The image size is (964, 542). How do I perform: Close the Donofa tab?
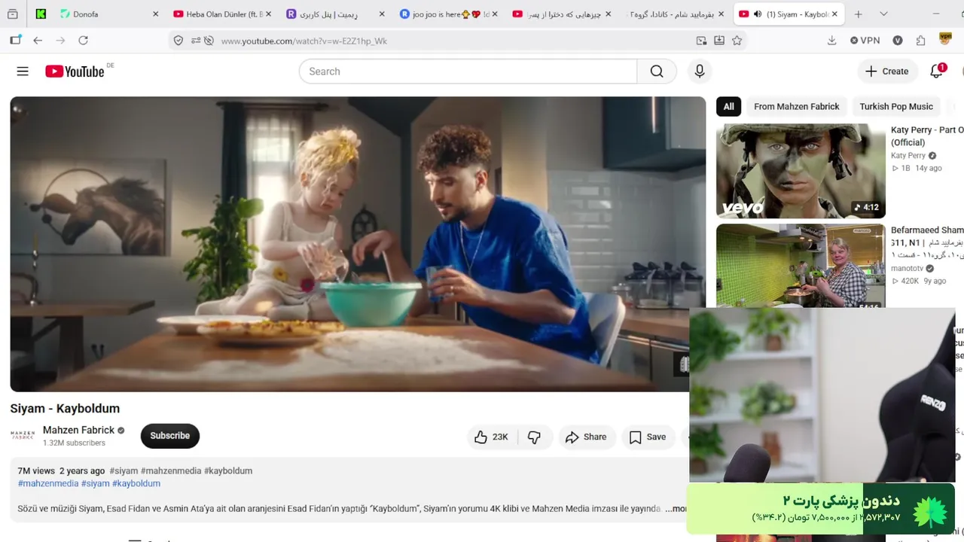155,14
